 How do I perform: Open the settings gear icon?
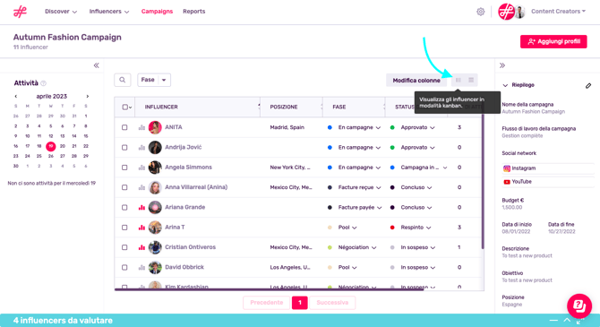pos(481,12)
